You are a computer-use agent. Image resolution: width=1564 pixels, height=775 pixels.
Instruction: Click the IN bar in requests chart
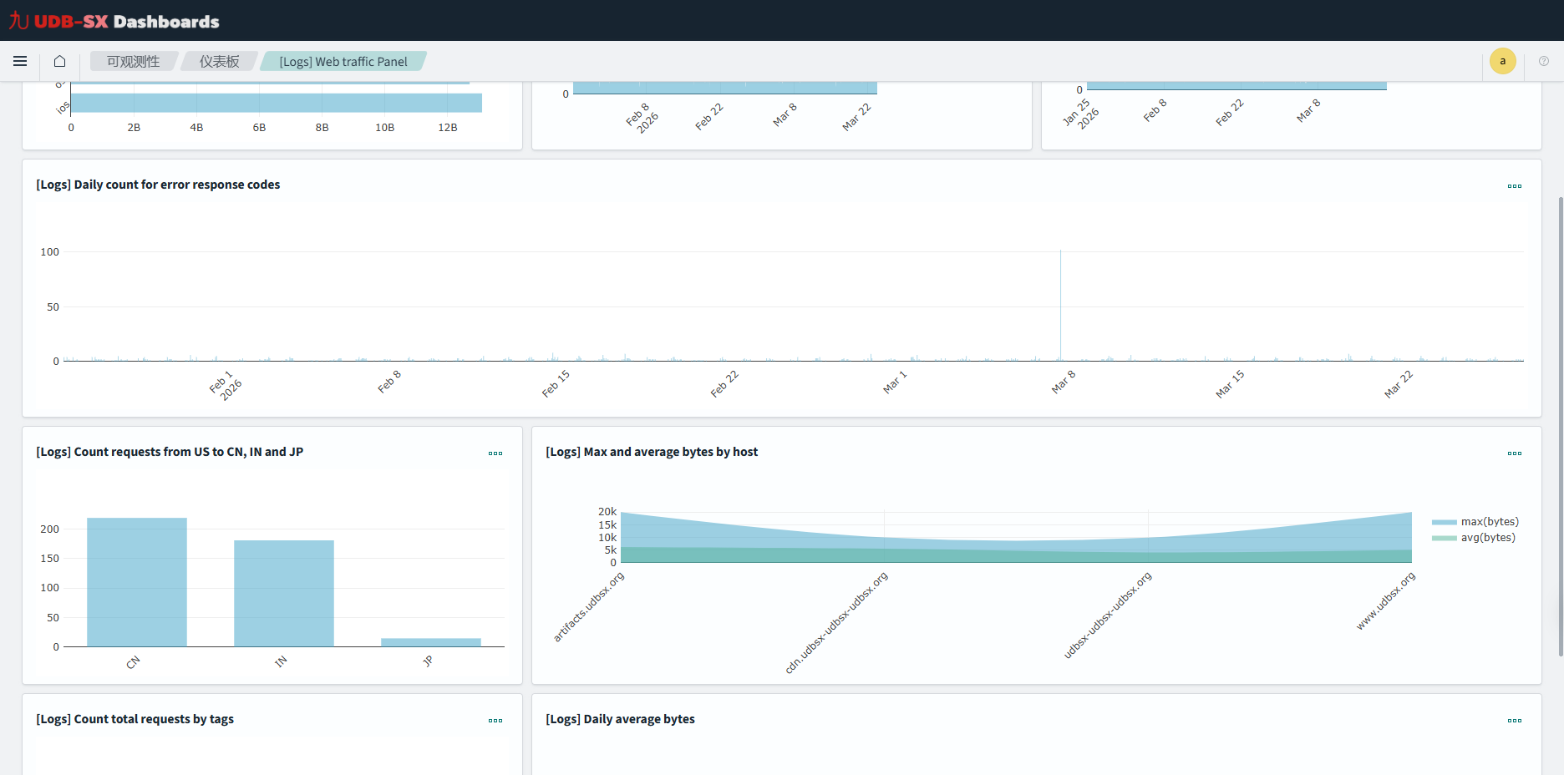pyautogui.click(x=284, y=593)
